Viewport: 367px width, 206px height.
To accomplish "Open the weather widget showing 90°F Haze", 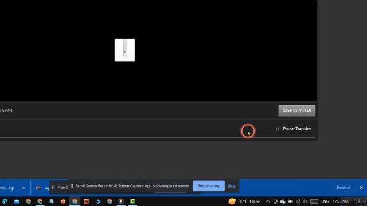I will [x=244, y=201].
